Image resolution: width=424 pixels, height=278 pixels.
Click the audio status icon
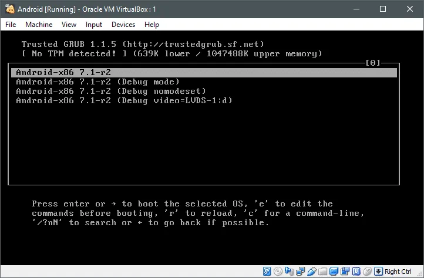click(x=289, y=271)
